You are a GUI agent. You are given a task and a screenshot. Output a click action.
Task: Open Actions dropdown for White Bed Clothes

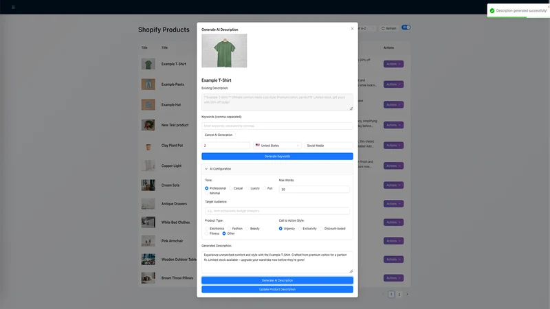coord(393,222)
